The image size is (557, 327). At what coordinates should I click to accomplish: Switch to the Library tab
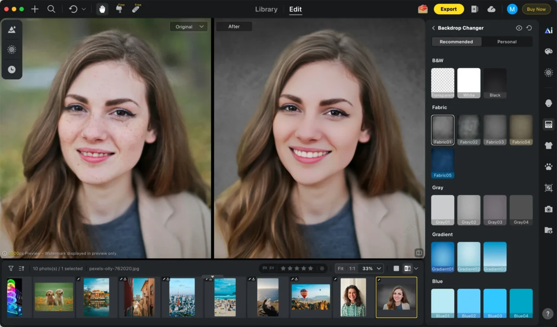pyautogui.click(x=266, y=9)
